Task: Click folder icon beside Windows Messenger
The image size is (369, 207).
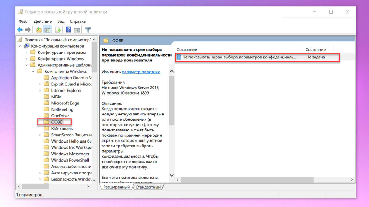Action: pos(46,154)
